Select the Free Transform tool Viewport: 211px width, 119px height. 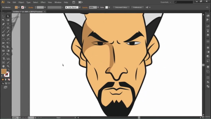(8, 43)
